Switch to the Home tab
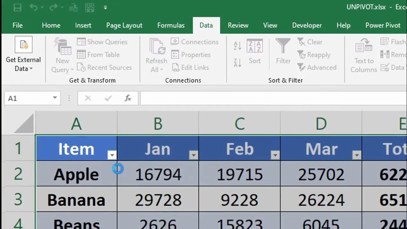The height and width of the screenshot is (229, 407). tap(51, 25)
